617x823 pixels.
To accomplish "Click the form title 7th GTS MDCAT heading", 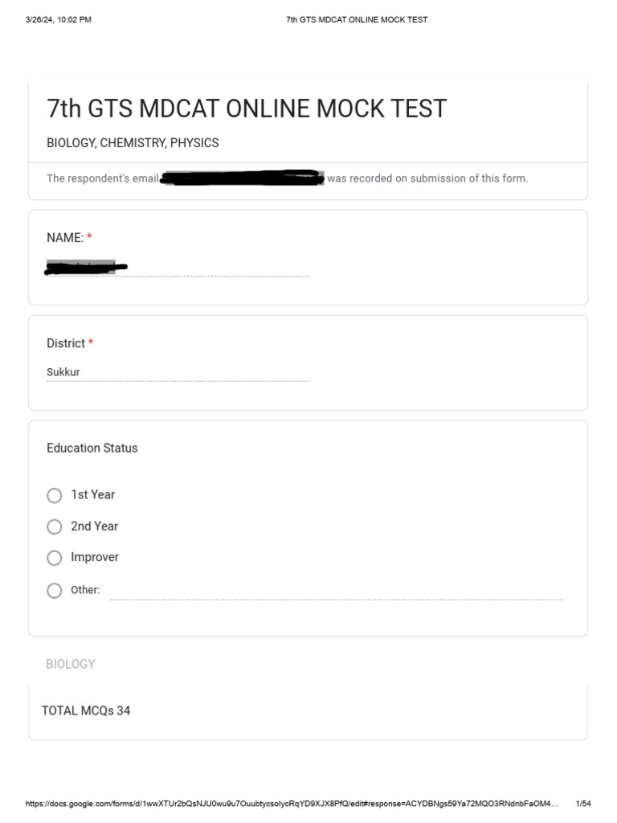I will coord(247,109).
